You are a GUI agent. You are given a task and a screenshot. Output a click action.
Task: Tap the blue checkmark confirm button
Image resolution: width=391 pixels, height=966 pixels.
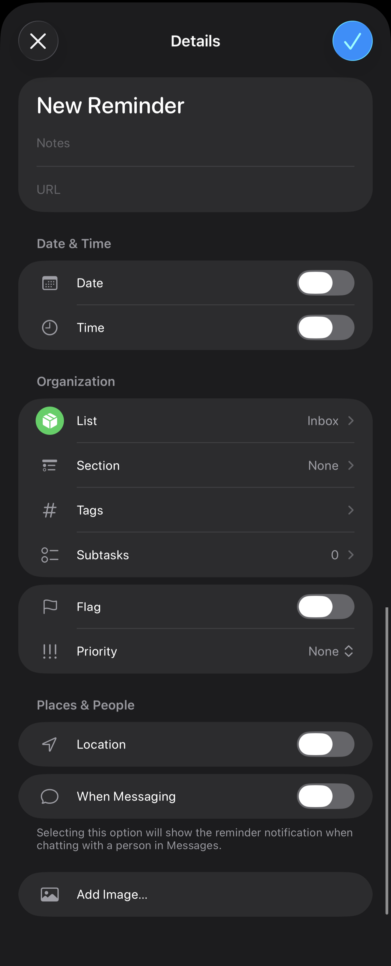[352, 41]
